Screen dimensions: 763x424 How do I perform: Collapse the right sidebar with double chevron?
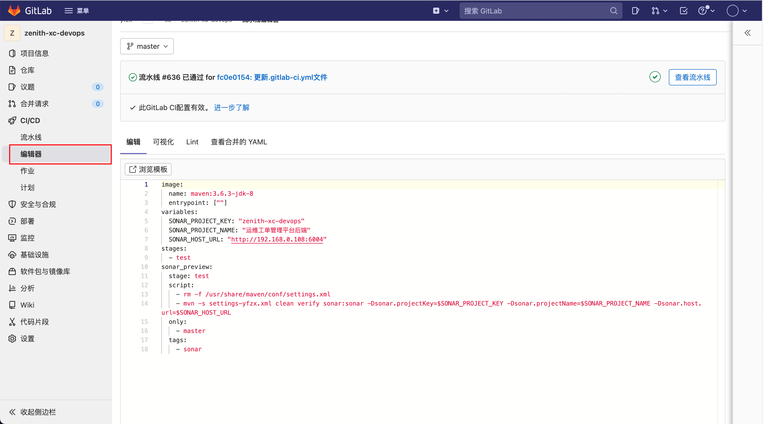coord(747,33)
